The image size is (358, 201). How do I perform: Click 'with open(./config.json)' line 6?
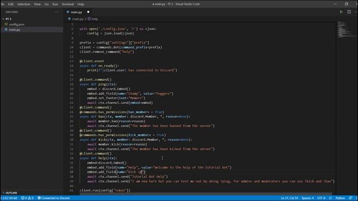(118, 29)
